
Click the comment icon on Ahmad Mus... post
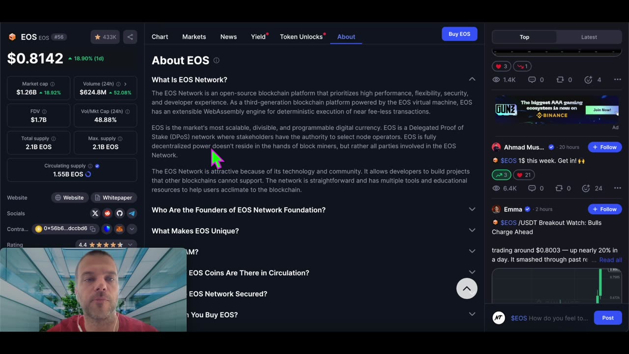pyautogui.click(x=532, y=188)
